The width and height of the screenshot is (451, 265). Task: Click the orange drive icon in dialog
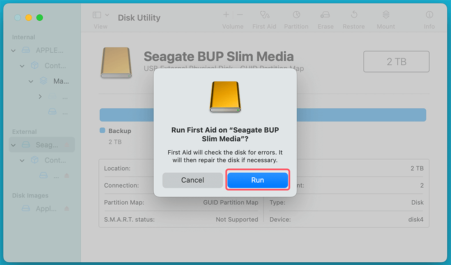225,97
